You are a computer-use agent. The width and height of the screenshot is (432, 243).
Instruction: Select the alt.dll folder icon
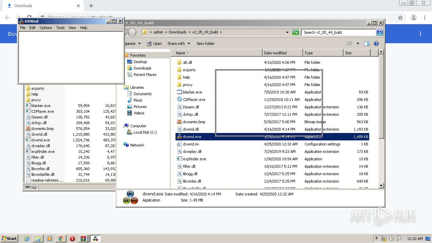coord(179,62)
